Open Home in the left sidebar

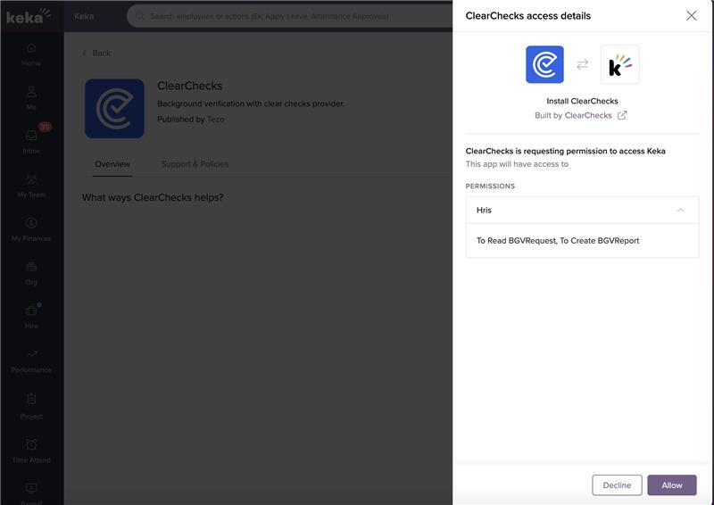pyautogui.click(x=31, y=54)
